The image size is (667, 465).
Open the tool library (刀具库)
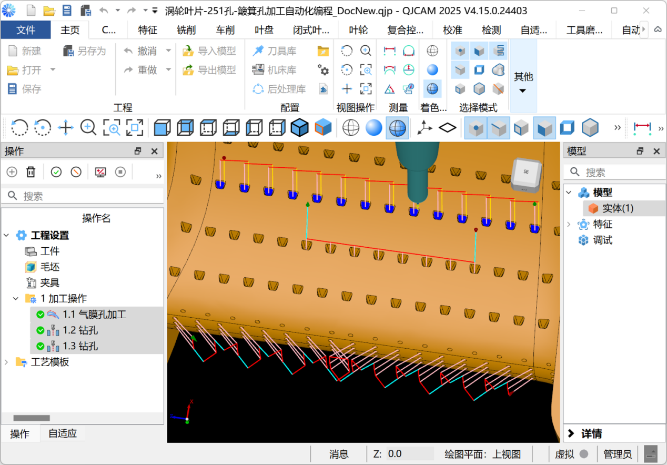[x=274, y=51]
